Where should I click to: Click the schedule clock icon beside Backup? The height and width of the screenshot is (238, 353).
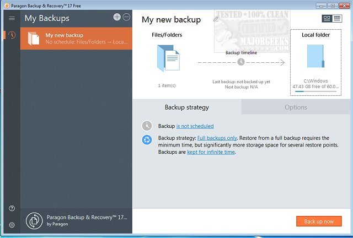[147, 126]
